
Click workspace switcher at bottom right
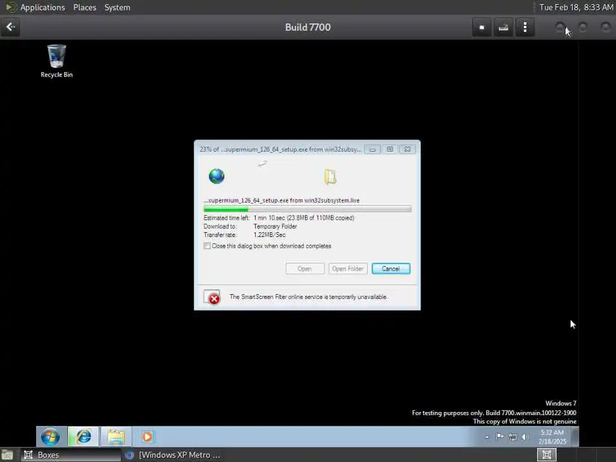click(x=546, y=455)
